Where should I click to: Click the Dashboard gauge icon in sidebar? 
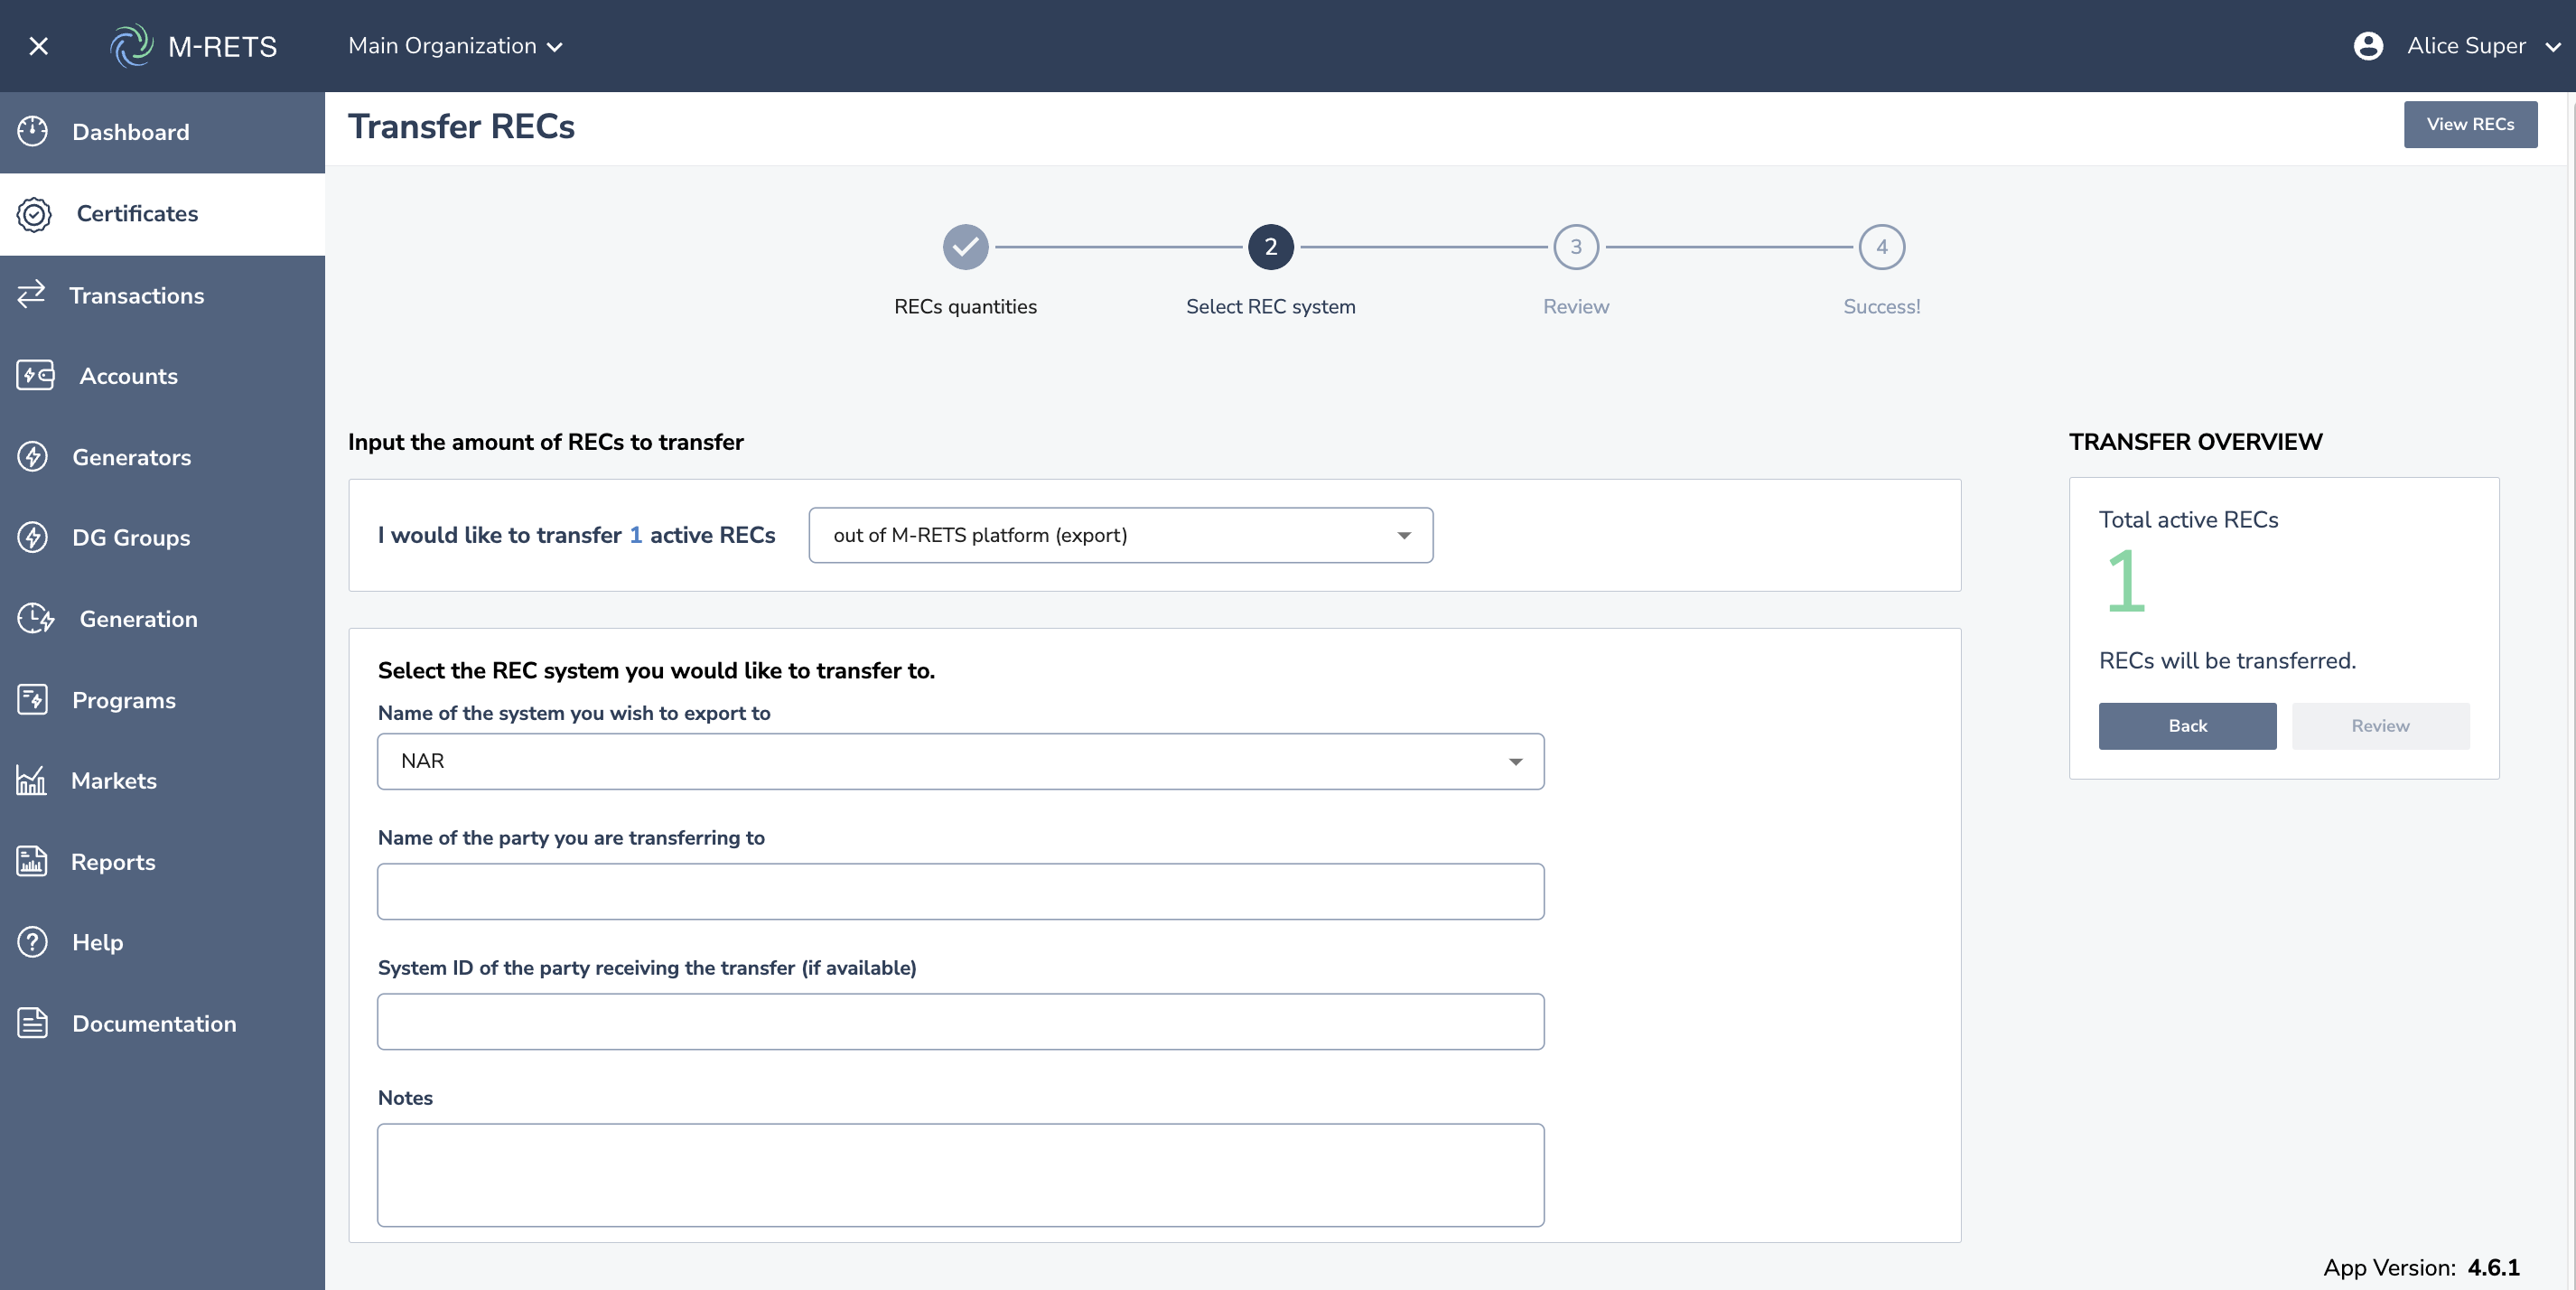(x=33, y=132)
